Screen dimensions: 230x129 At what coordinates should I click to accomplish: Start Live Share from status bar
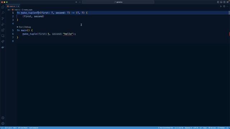tap(23, 128)
